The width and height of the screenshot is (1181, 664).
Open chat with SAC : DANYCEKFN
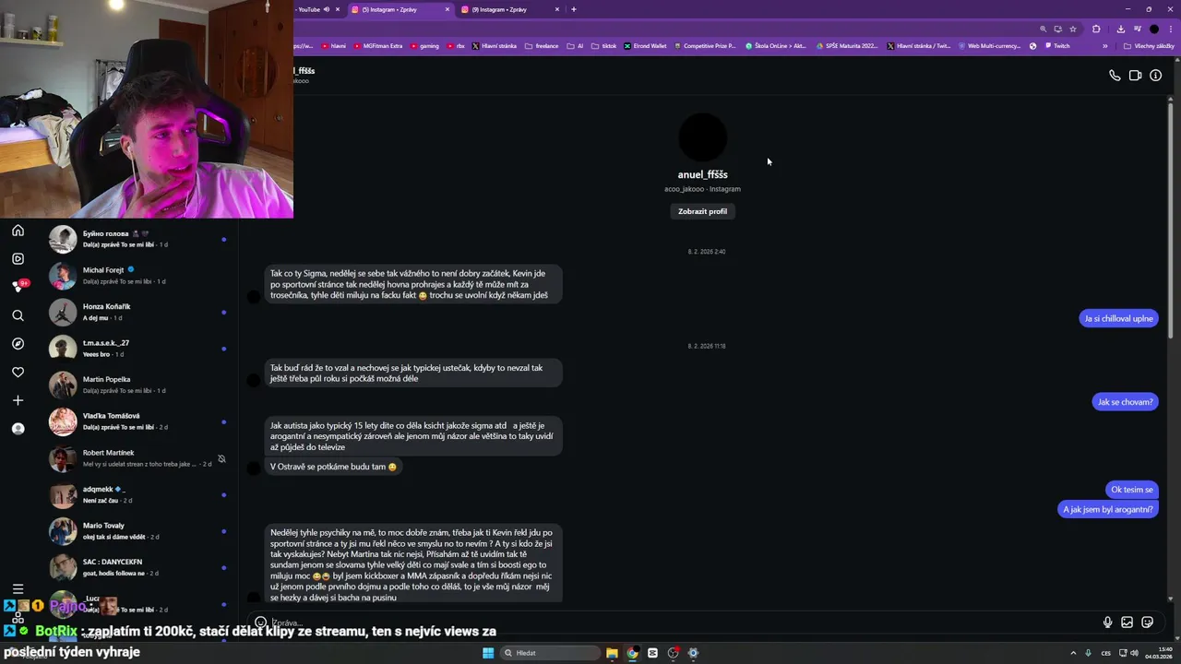click(x=142, y=567)
